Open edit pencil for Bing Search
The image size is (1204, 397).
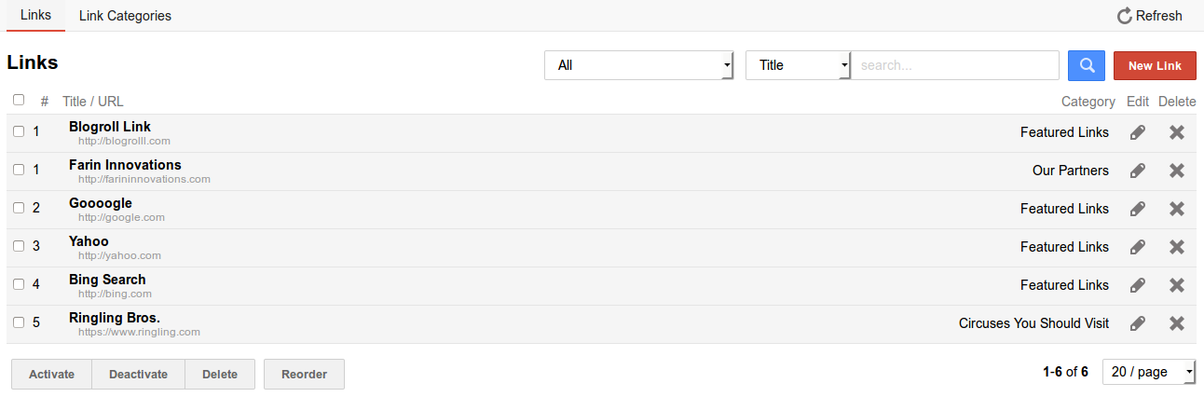[1137, 285]
